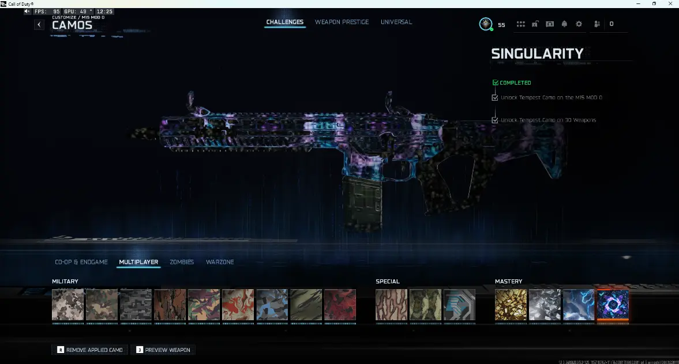Select the olive tiger stripe Military camo
679x364 pixels.
pos(306,305)
